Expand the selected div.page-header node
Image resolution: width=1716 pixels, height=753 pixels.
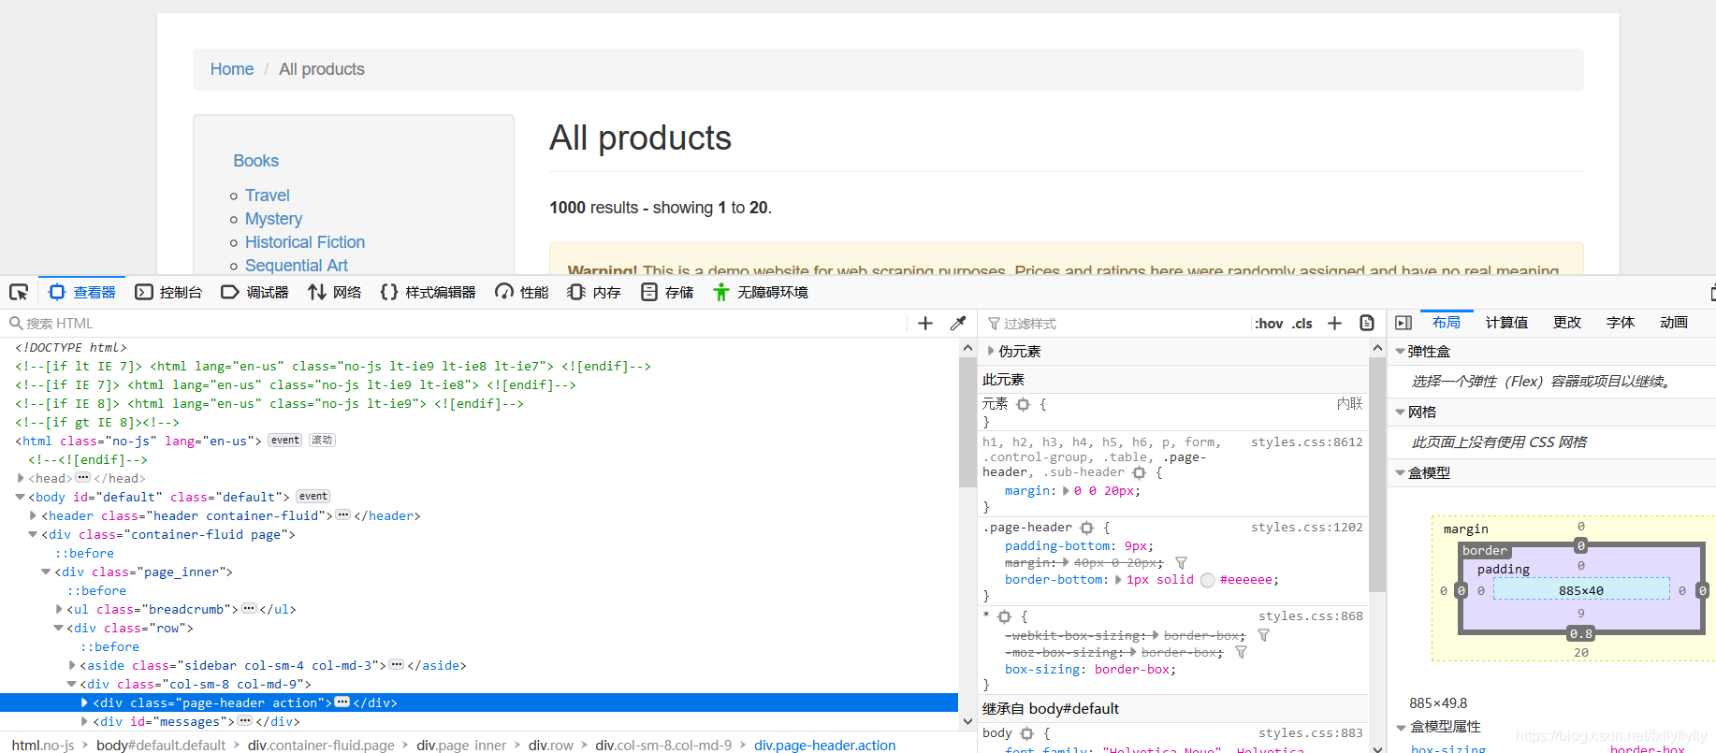(84, 702)
